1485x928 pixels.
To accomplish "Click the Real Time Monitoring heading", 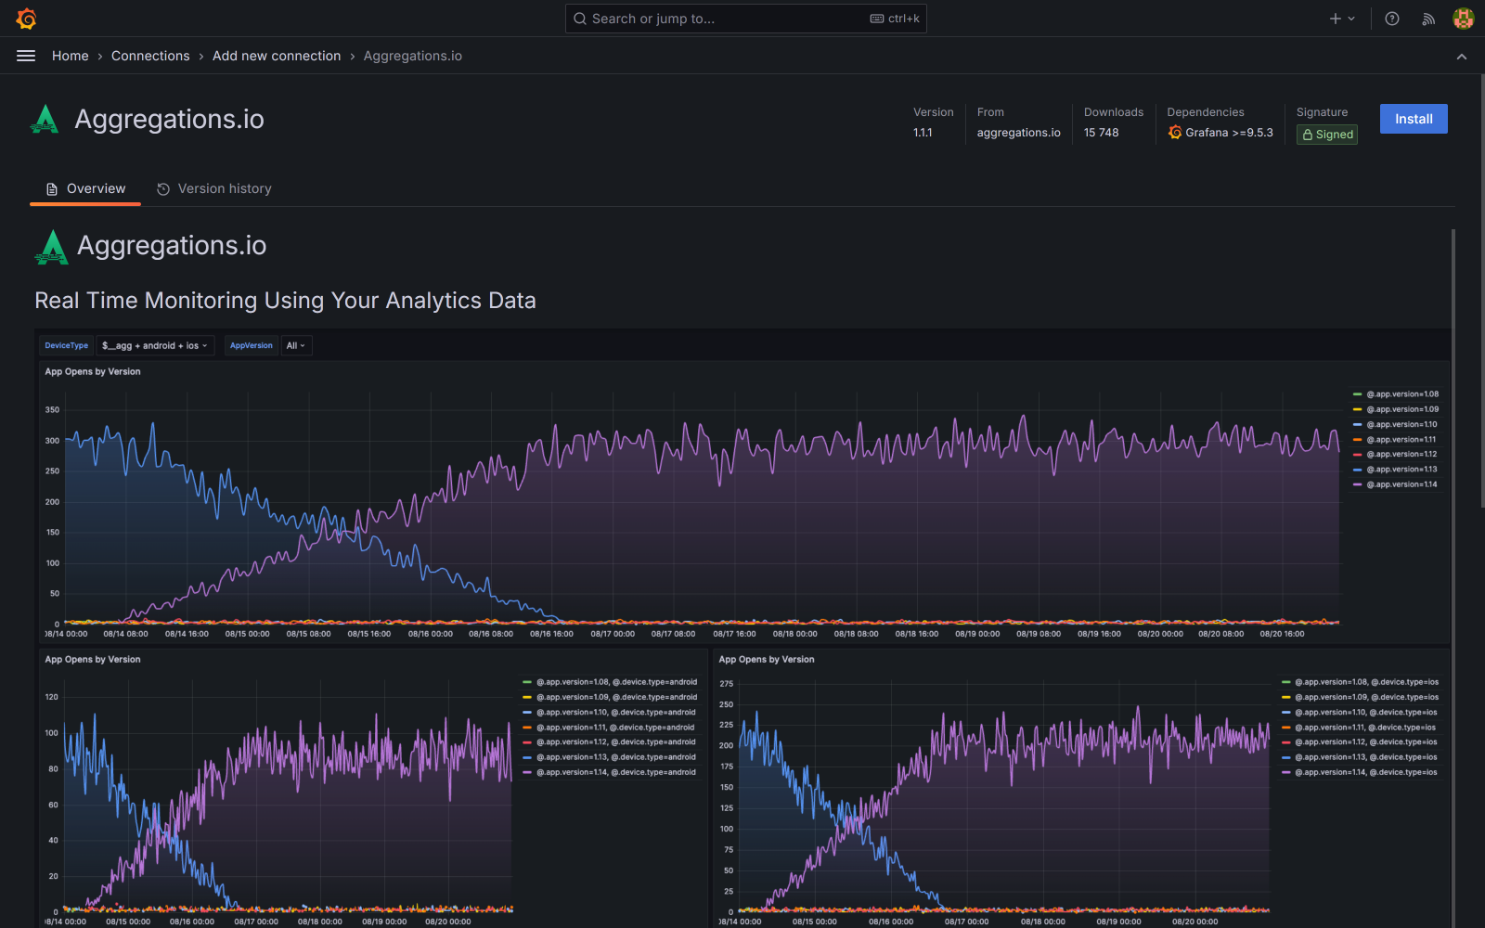I will tap(285, 301).
